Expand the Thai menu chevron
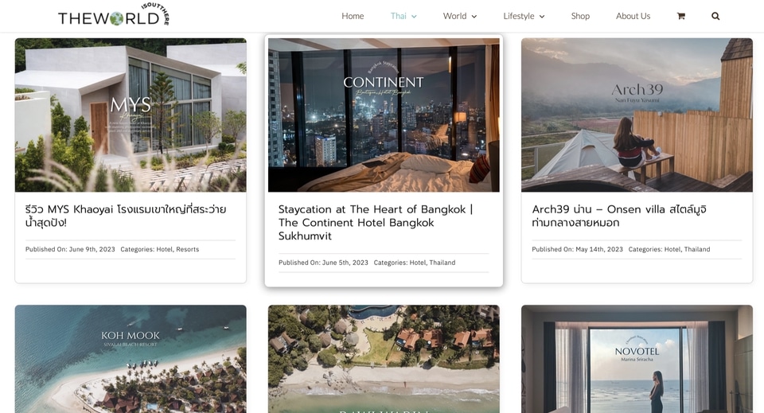764x413 pixels. [x=414, y=17]
